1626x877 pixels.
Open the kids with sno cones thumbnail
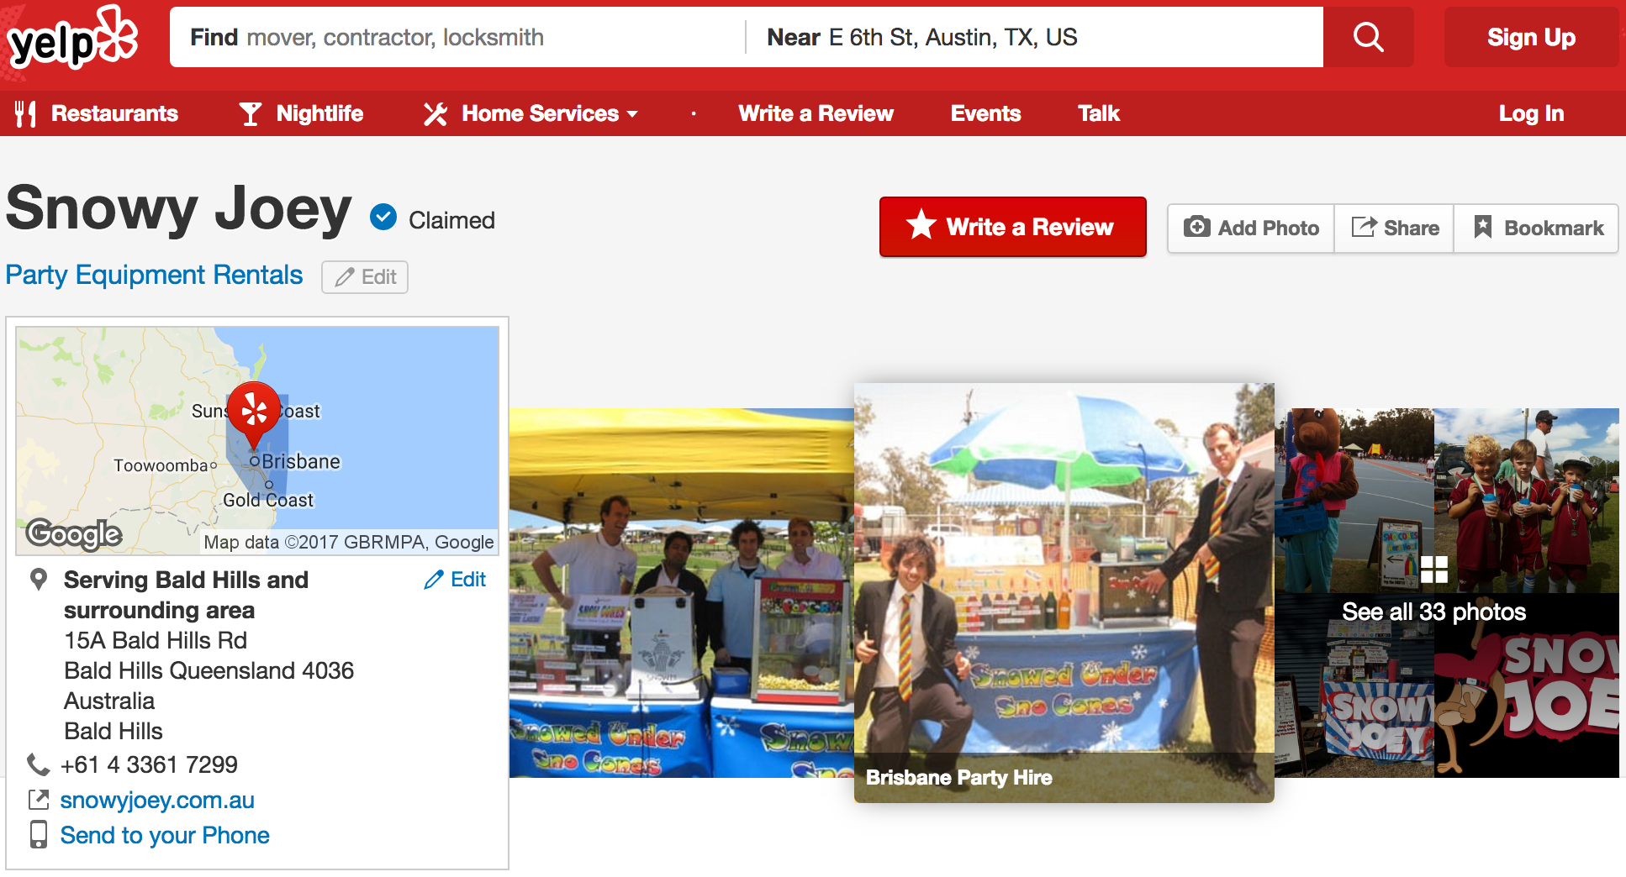point(1527,501)
